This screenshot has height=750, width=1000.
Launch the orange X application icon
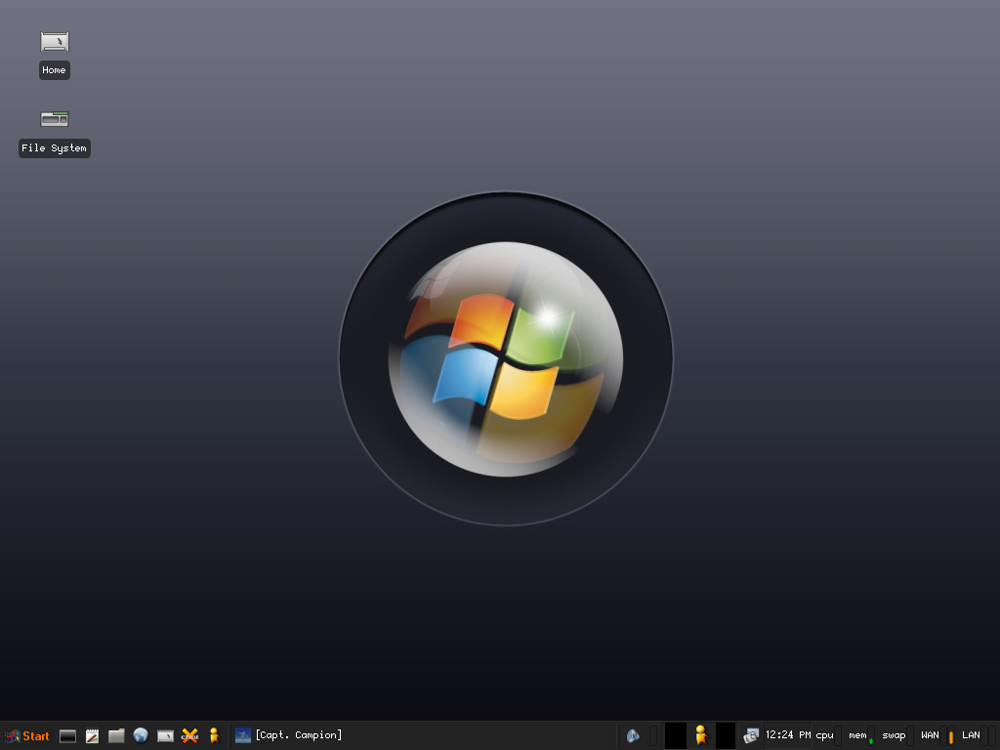click(x=189, y=736)
